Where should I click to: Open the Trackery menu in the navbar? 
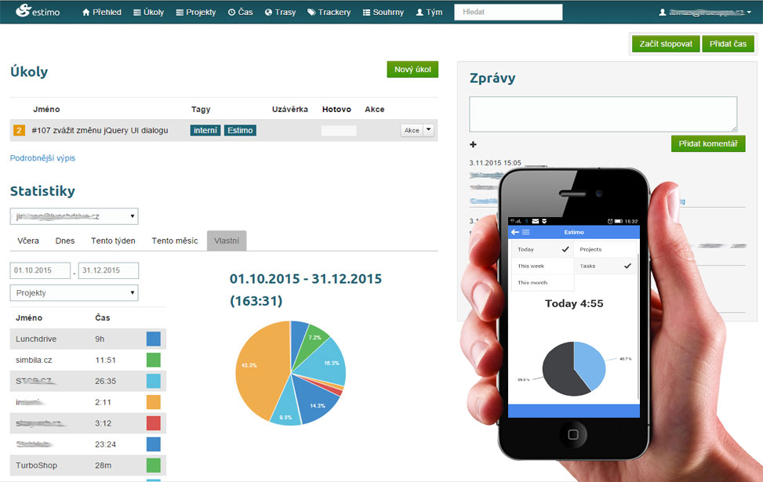329,13
